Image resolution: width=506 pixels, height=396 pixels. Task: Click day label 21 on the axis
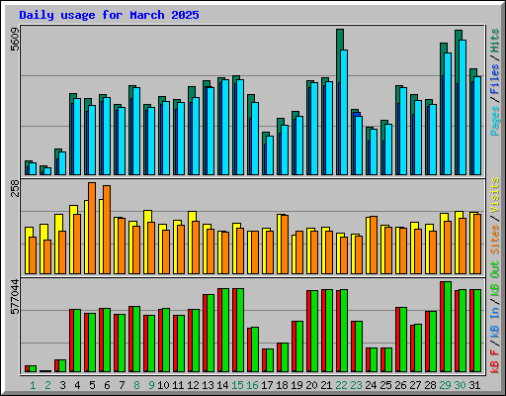[x=326, y=385]
